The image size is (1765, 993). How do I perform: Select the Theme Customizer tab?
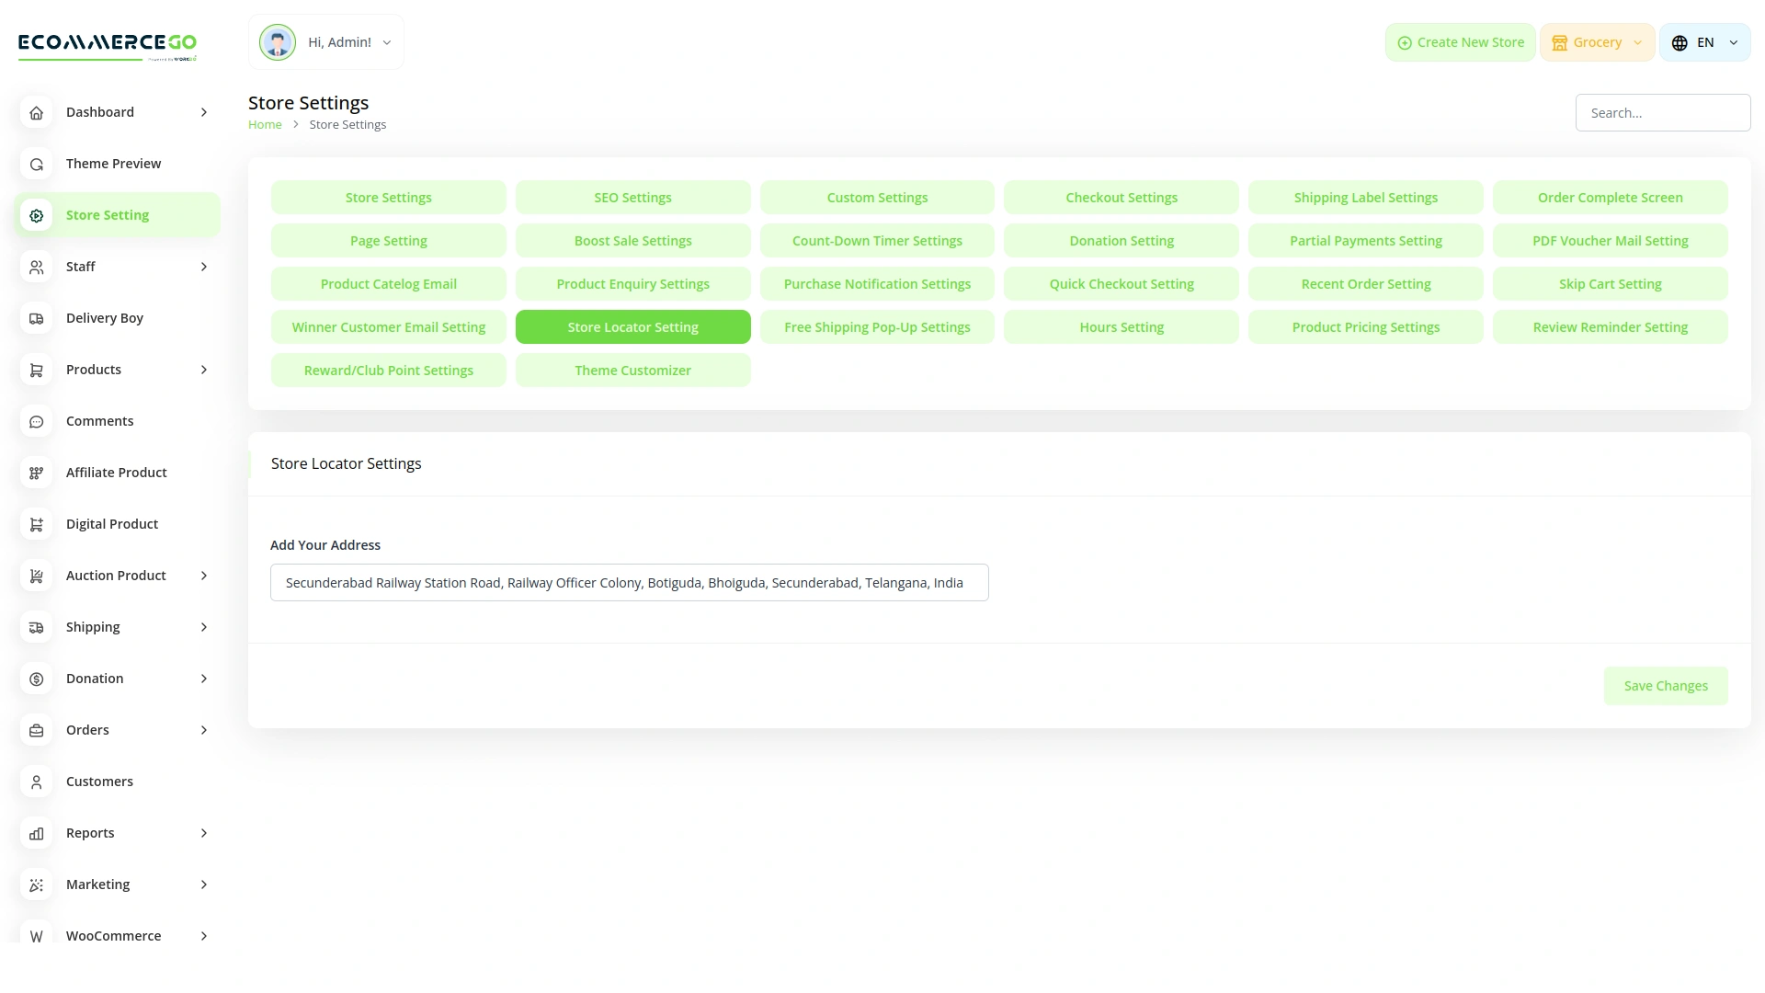point(632,371)
